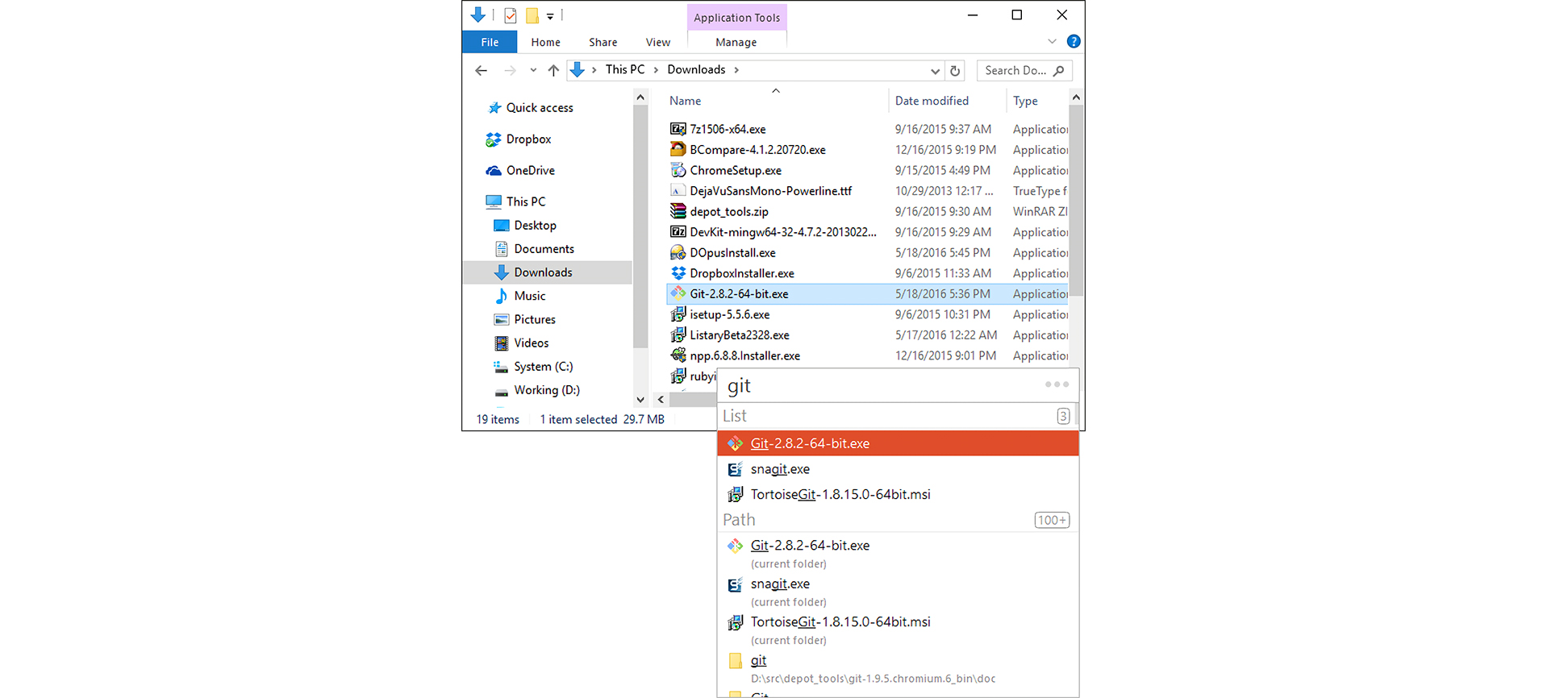
Task: Click Downloads in the address breadcrumb
Action: tap(696, 70)
